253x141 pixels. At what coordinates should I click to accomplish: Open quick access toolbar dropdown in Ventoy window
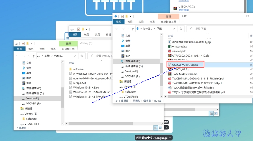[31, 43]
